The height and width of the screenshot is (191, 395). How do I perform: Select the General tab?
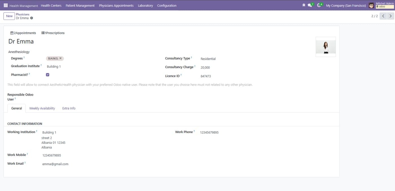[17, 108]
